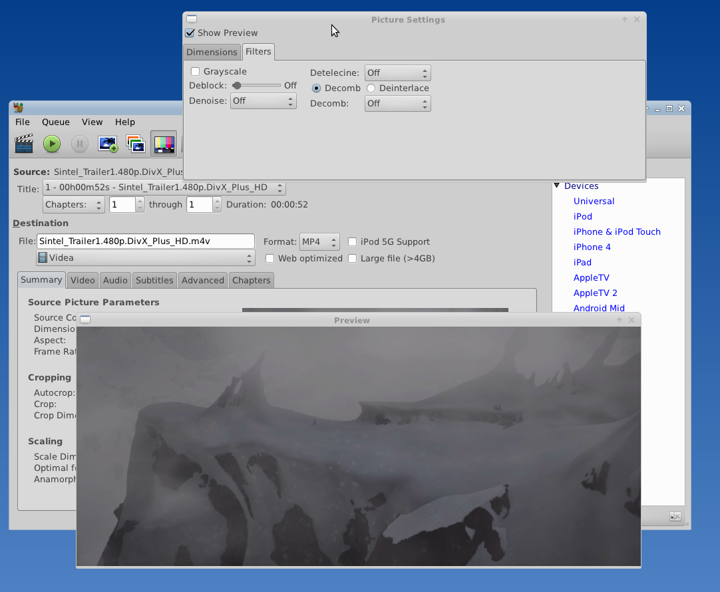720x592 pixels.
Task: Click the start chapter number field
Action: (122, 205)
